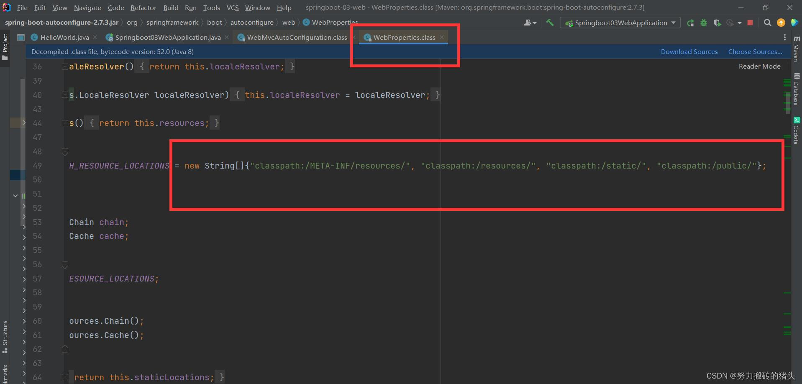Click the boot breadcrumb

click(214, 23)
